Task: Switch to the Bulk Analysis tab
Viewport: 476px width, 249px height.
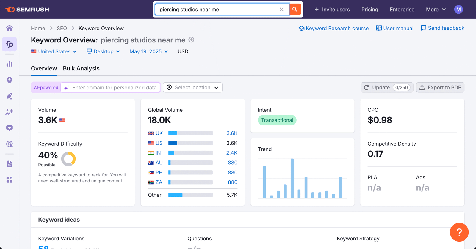Action: (81, 68)
